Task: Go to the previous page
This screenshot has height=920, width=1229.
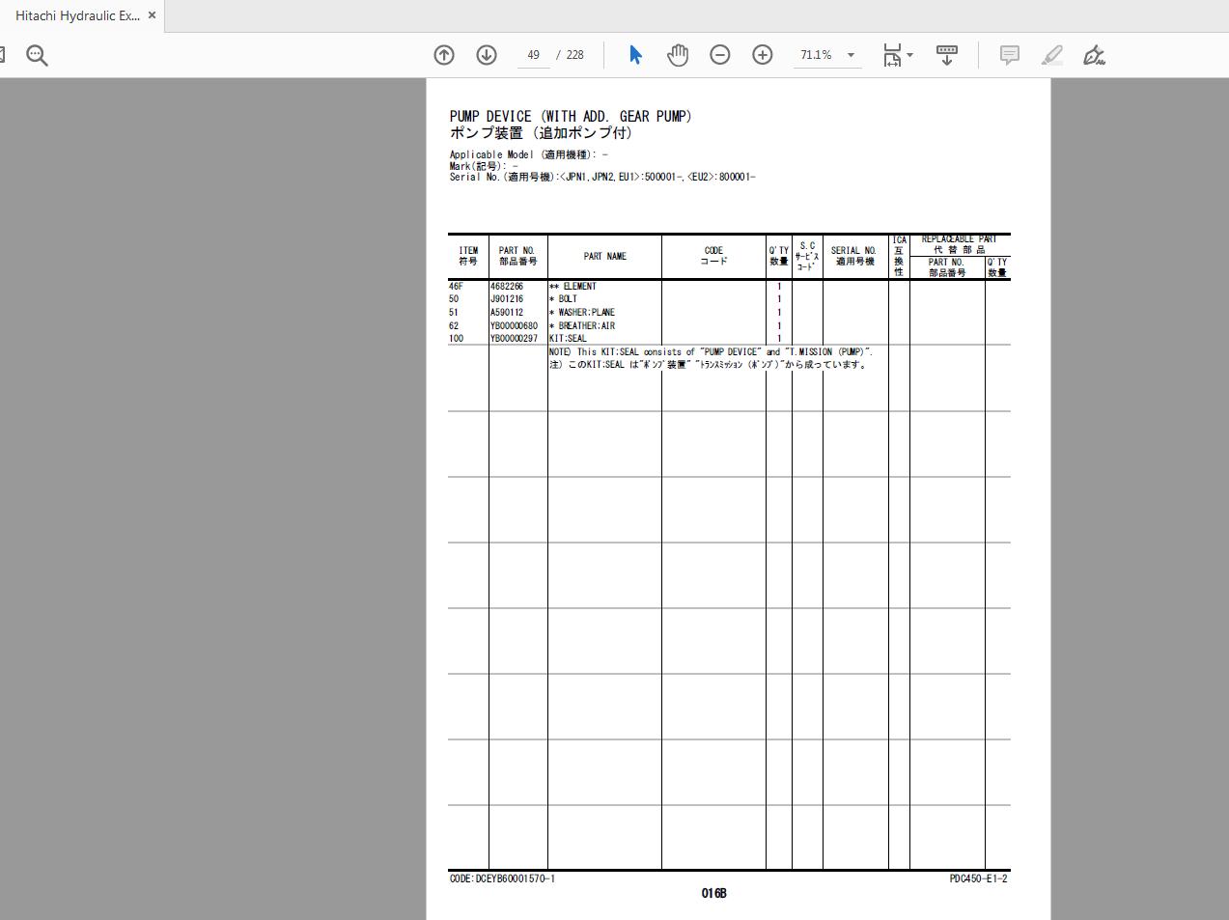Action: 444,55
